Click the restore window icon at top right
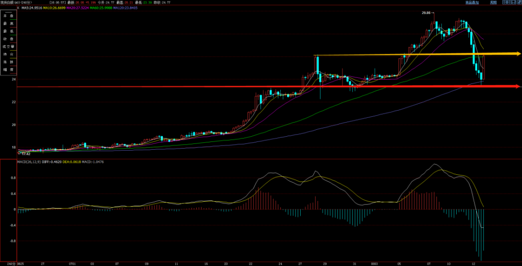 pos(519,2)
